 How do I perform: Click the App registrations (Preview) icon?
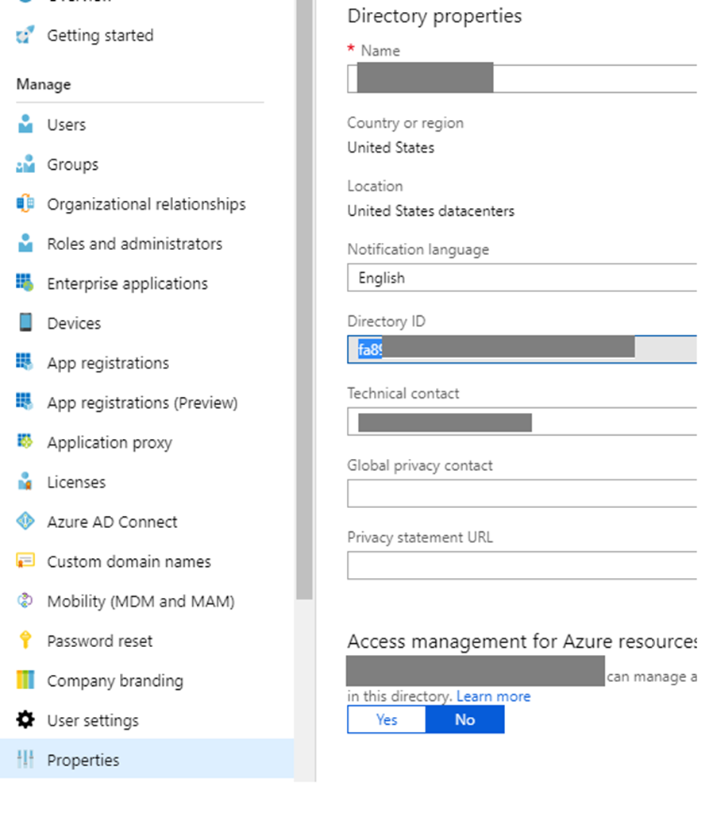(25, 402)
